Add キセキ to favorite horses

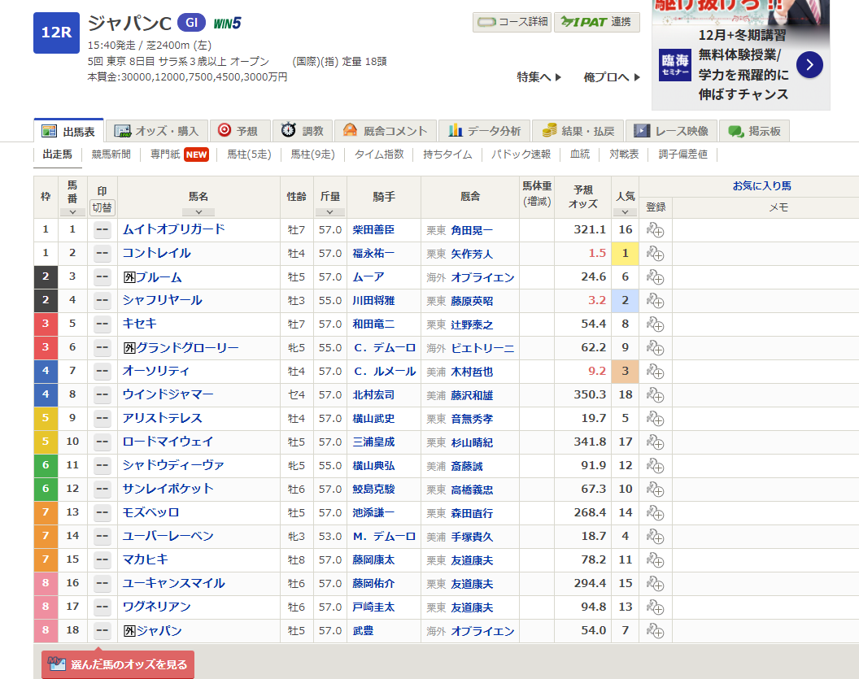pyautogui.click(x=655, y=324)
